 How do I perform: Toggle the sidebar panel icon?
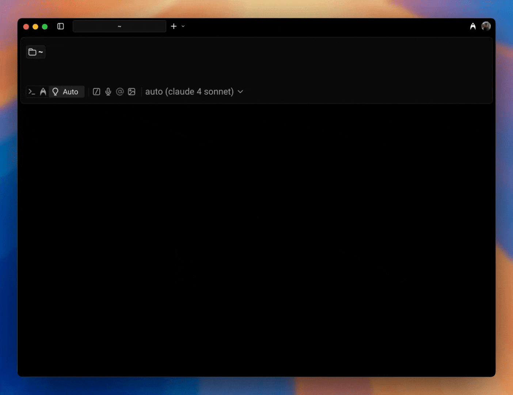click(x=61, y=26)
